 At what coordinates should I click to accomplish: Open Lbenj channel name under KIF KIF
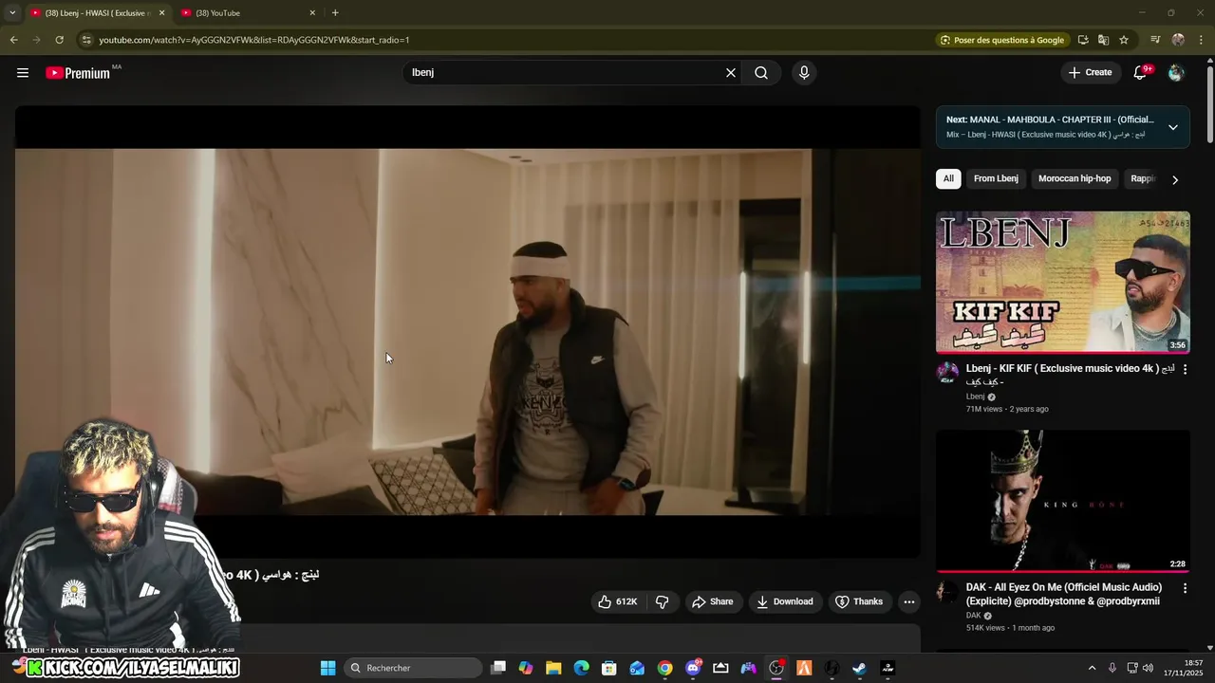click(x=975, y=397)
